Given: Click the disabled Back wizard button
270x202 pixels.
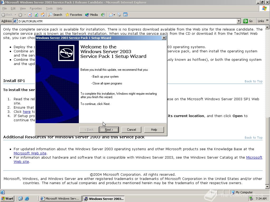Looking at the screenshot, I should 89,130.
